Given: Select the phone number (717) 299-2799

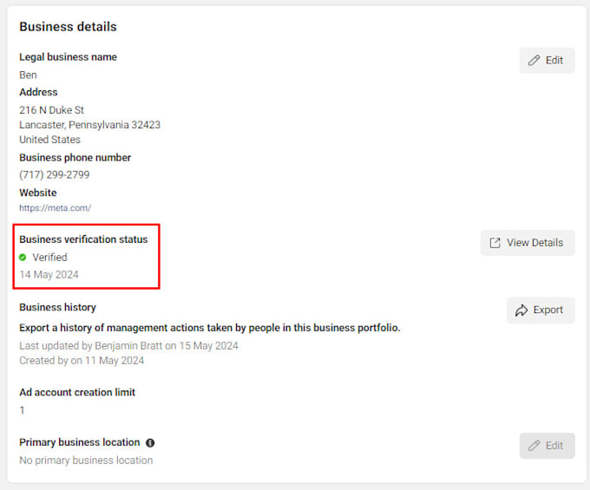Looking at the screenshot, I should pyautogui.click(x=55, y=175).
